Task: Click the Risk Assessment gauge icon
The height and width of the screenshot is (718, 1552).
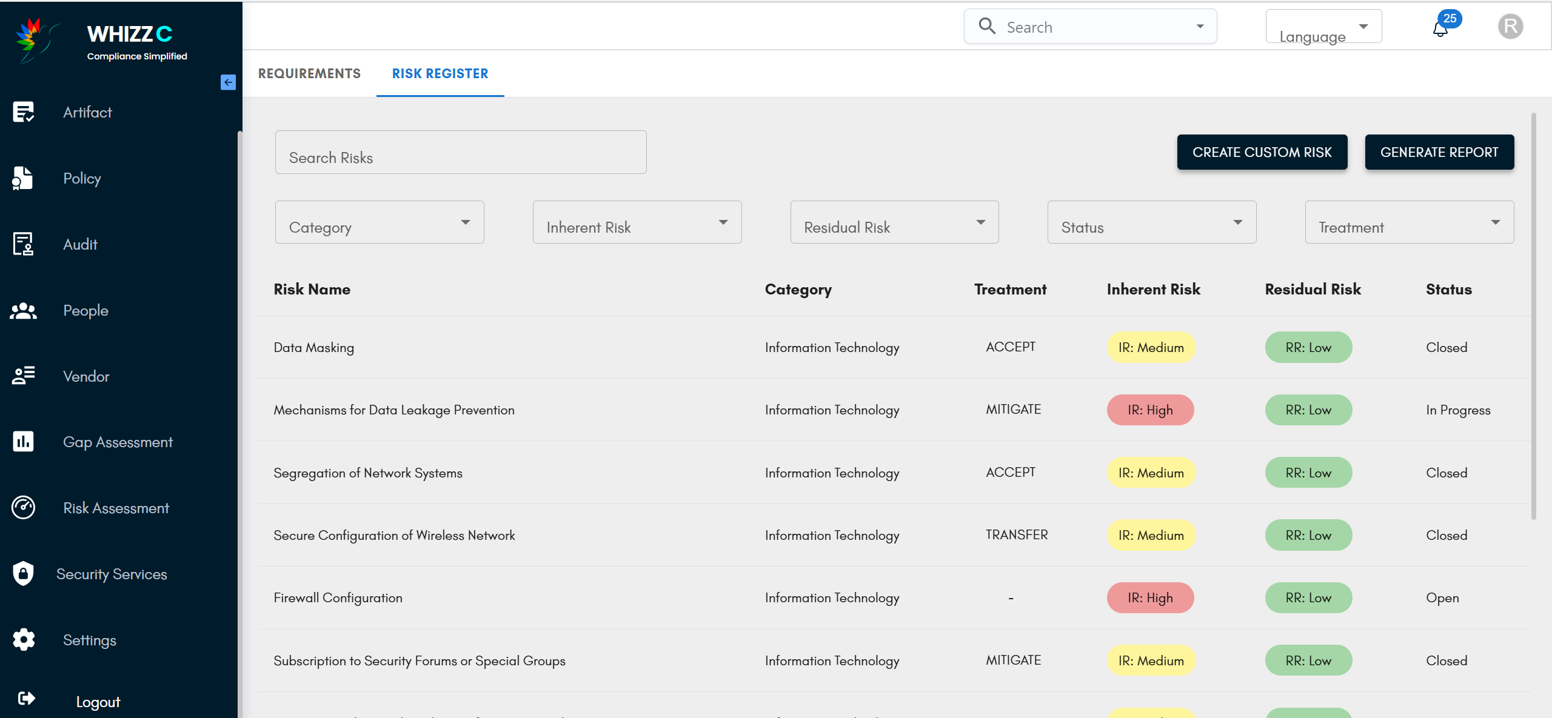Action: (23, 508)
